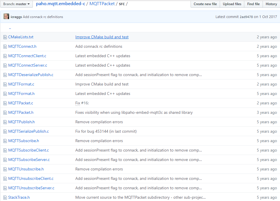Click 1 Oct 2017 latest commit date
The width and height of the screenshot is (280, 201).
click(x=268, y=17)
